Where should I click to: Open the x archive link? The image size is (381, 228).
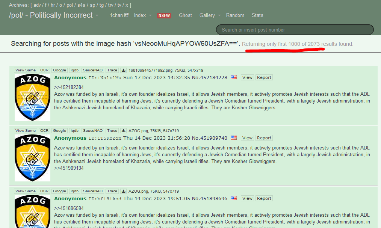tap(127, 5)
